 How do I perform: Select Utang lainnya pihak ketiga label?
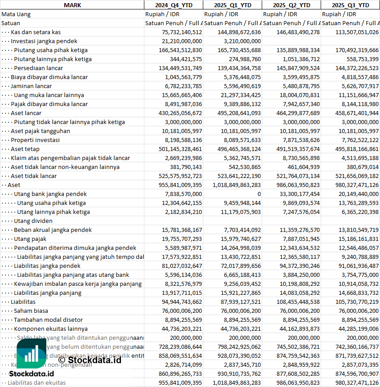click(54, 212)
